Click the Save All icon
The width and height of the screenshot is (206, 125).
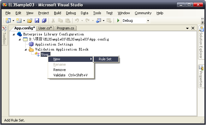[44, 21]
